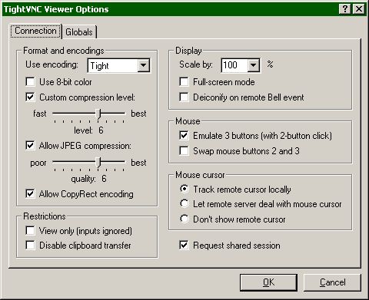Enable Disable clipboard transfer checkbox
This screenshot has height=300, width=369.
tap(30, 246)
